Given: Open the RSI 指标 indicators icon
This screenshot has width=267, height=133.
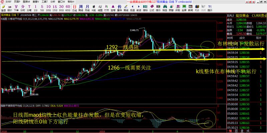Looking at the screenshot, I should 145,8.
